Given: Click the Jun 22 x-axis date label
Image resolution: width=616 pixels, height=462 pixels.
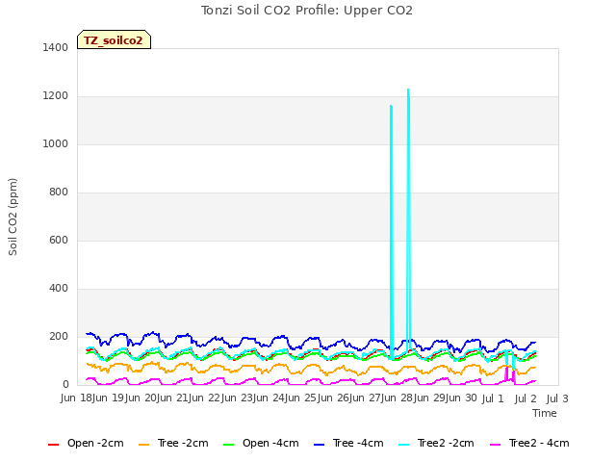Looking at the screenshot, I should point(205,398).
